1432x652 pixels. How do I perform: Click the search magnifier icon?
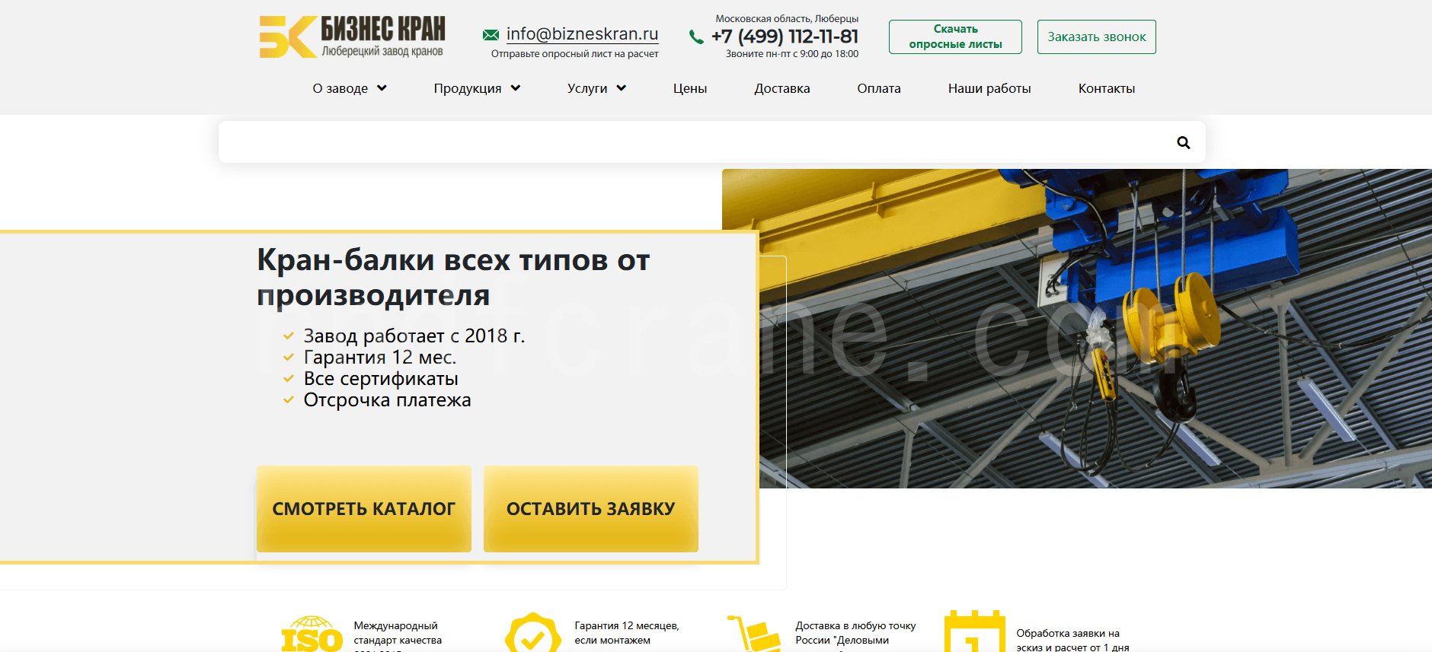pos(1183,142)
